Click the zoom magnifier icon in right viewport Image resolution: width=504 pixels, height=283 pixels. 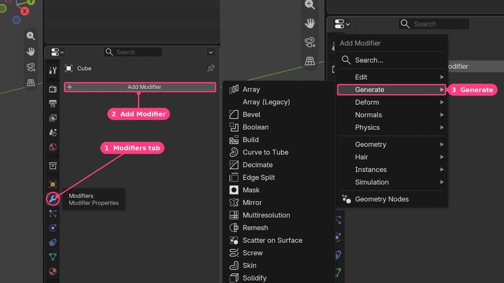pyautogui.click(x=310, y=5)
